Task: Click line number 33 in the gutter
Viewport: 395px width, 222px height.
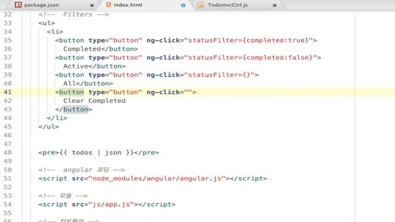Action: [x=7, y=23]
